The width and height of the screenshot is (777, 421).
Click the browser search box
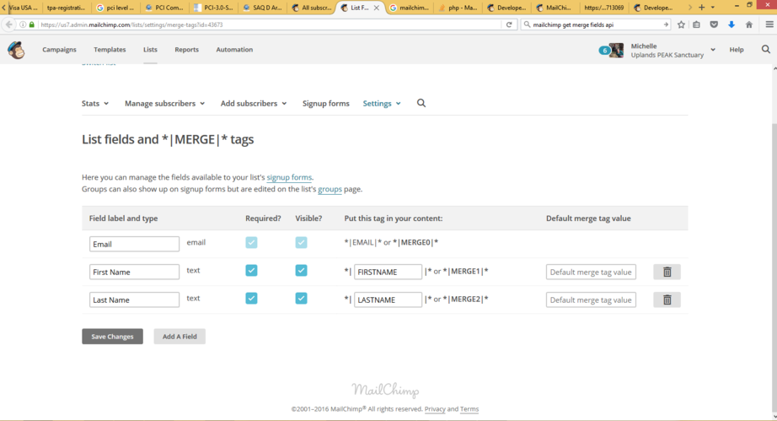click(x=595, y=24)
